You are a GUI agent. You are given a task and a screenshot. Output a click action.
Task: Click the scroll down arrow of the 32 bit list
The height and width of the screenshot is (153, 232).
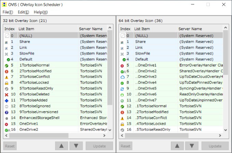coord(110,130)
